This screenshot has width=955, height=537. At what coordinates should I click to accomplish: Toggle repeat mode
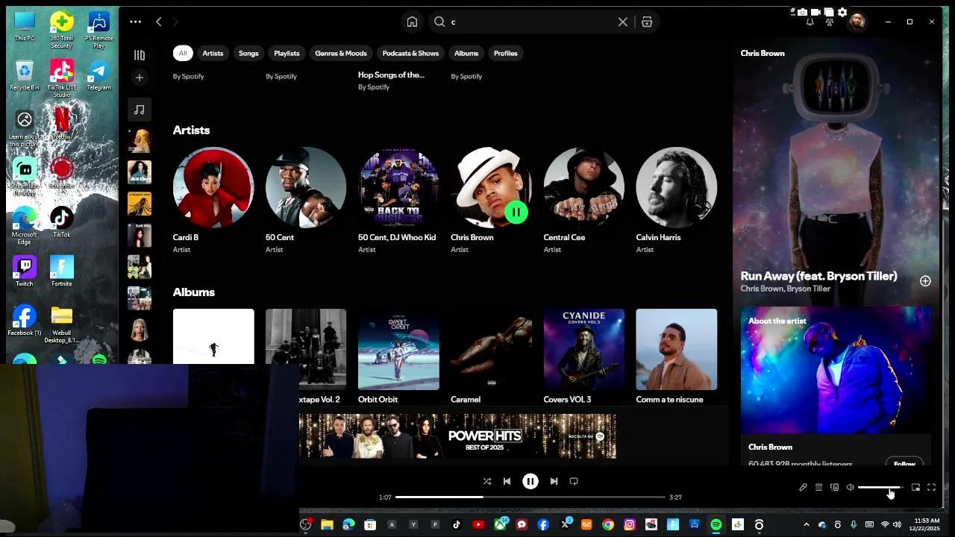coord(574,482)
